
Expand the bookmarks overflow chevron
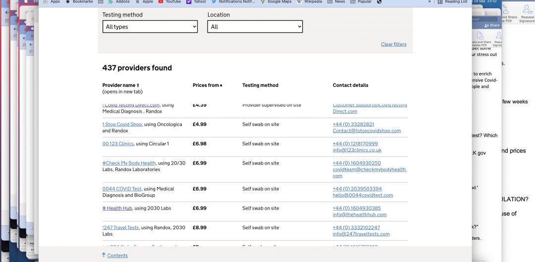coord(429,2)
